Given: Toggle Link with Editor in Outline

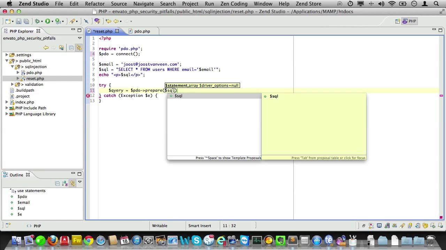Looking at the screenshot, I should point(72,183).
